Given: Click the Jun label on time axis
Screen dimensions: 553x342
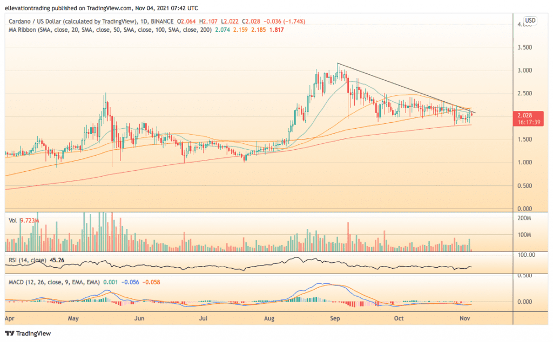Looking at the screenshot, I should 139,318.
